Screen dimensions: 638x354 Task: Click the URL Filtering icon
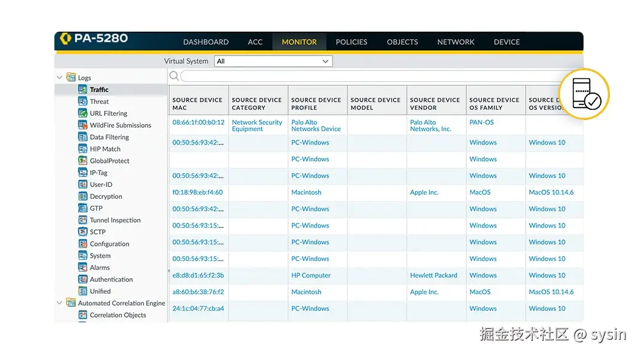point(83,113)
